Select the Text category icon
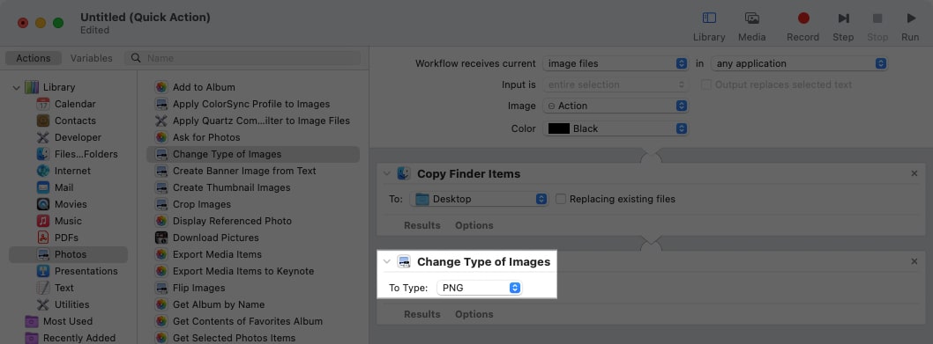Screen dimensions: 933x344 pos(43,288)
